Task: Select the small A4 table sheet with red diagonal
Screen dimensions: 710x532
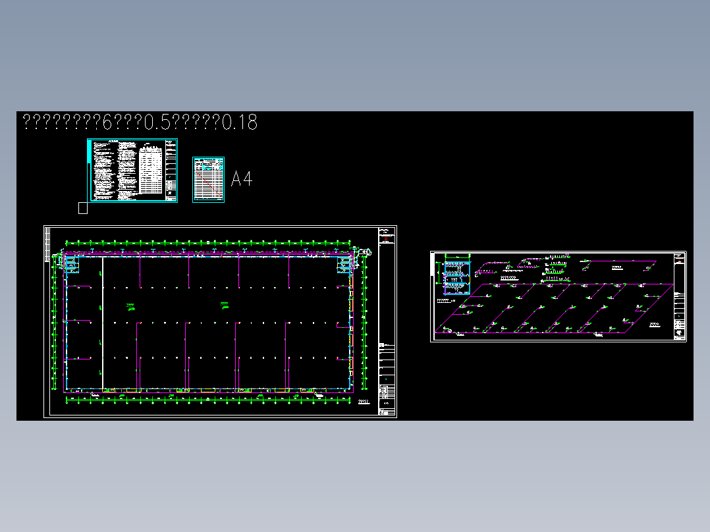Action: [208, 180]
